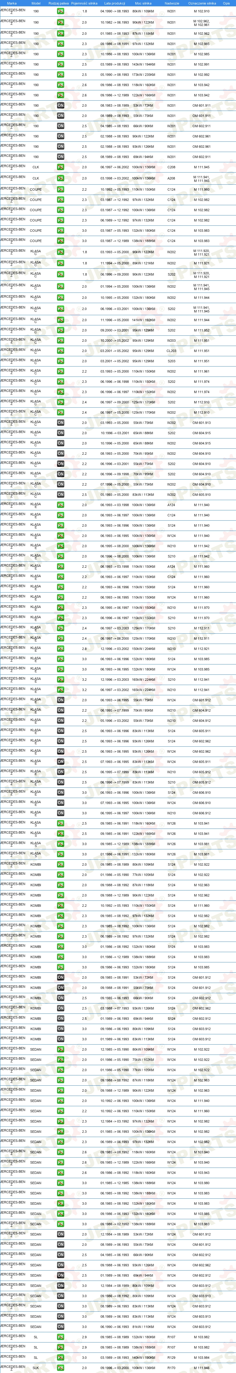
Task: Click petrol icon in SEDAN M 103.943 row
Action: (61, 1173)
